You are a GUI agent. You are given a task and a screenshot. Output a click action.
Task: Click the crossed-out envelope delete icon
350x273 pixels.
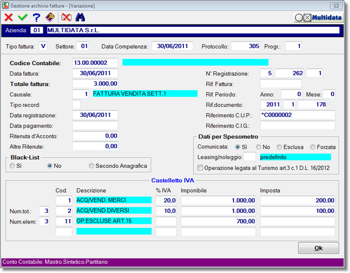pyautogui.click(x=66, y=17)
